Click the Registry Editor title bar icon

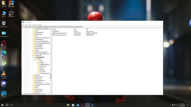click(23, 22)
